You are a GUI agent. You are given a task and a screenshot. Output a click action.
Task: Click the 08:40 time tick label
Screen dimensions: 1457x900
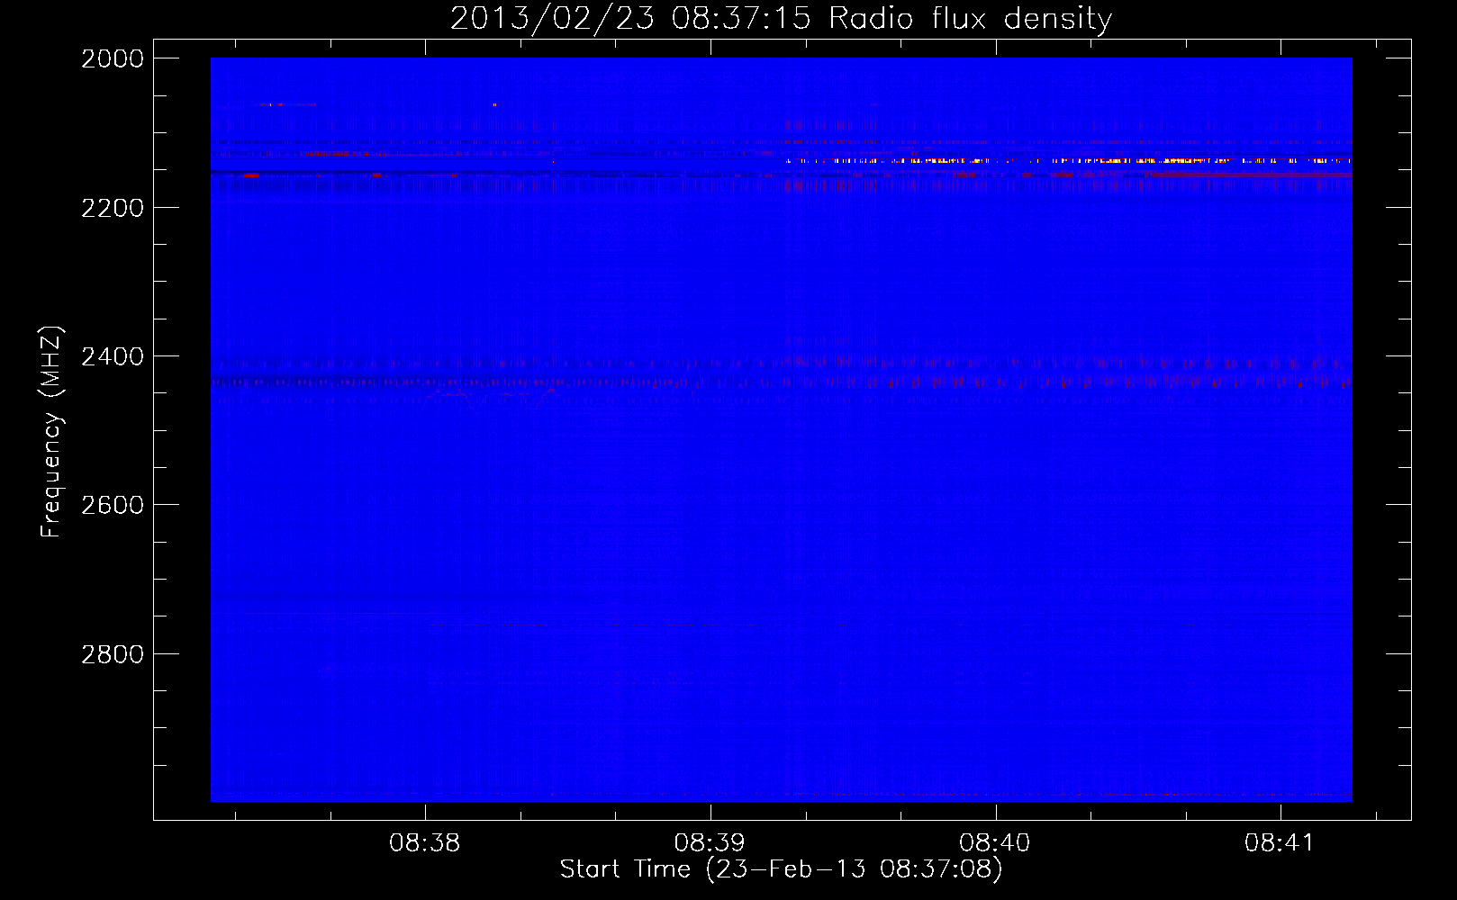[x=995, y=843]
